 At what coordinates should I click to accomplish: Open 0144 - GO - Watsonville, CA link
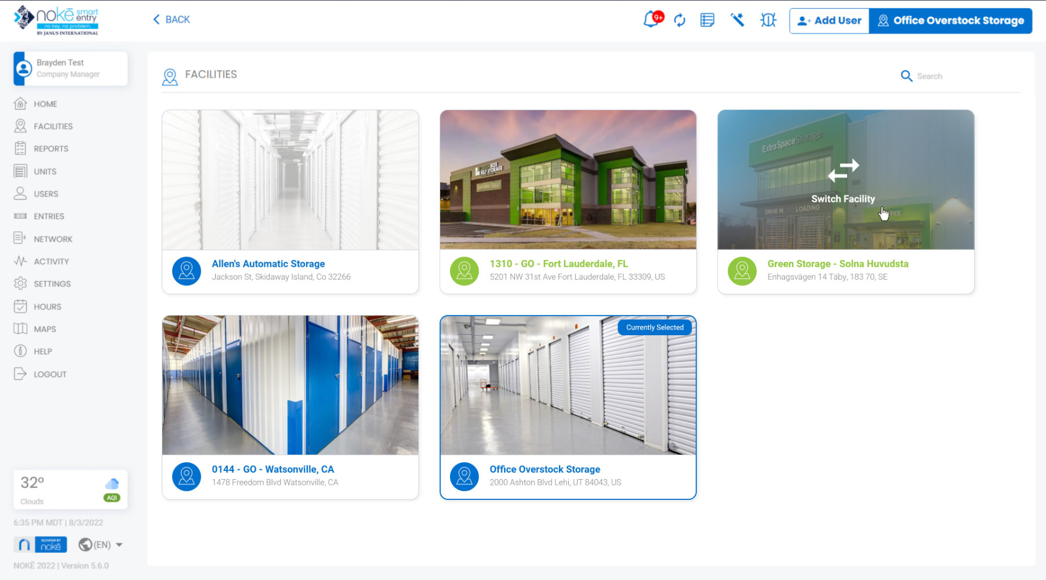[x=273, y=469]
